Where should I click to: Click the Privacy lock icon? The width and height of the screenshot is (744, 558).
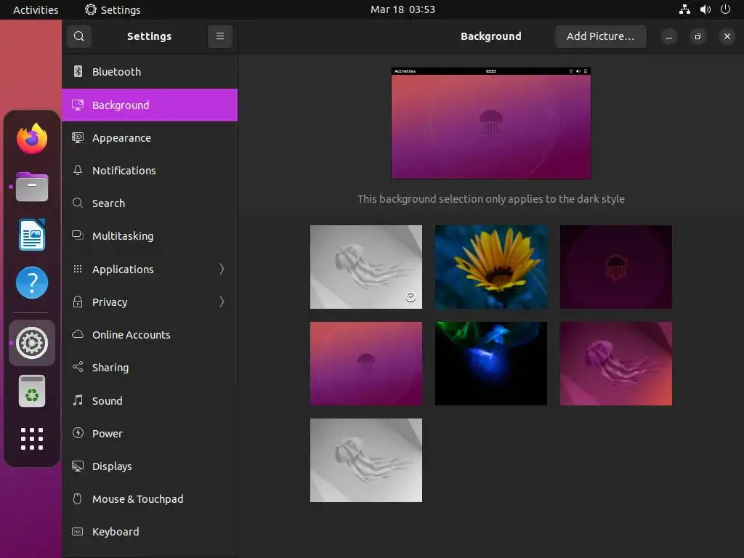coord(78,302)
